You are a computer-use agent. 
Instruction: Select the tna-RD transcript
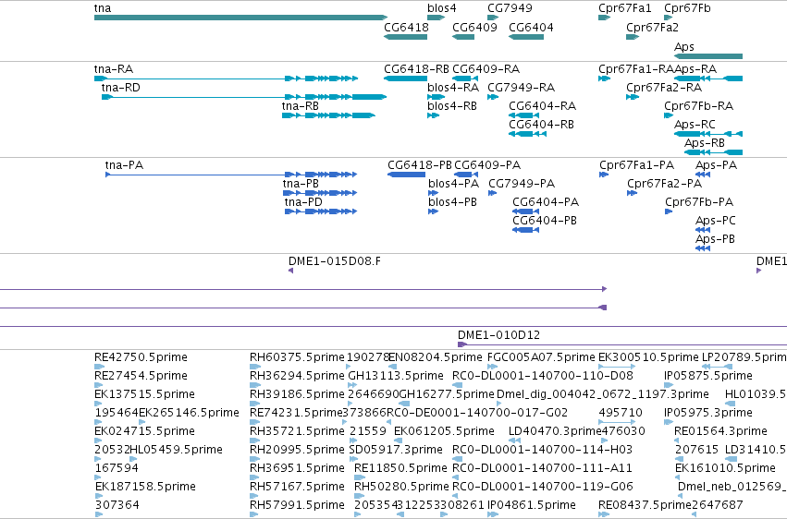244,97
